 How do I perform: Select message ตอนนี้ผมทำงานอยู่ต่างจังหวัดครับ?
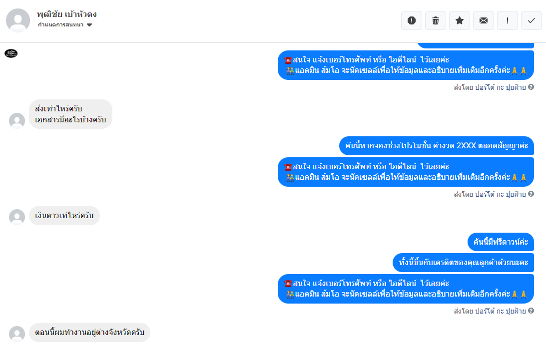click(89, 332)
